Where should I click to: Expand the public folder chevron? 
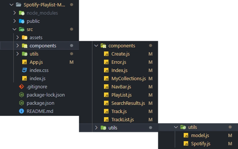point(15,21)
